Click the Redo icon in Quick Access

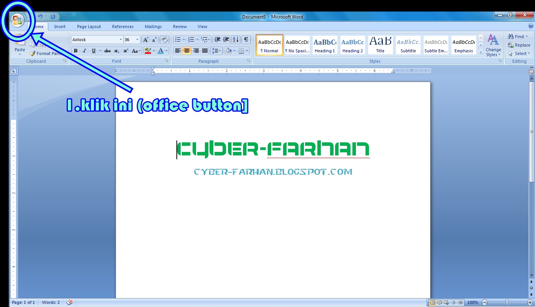pos(53,17)
